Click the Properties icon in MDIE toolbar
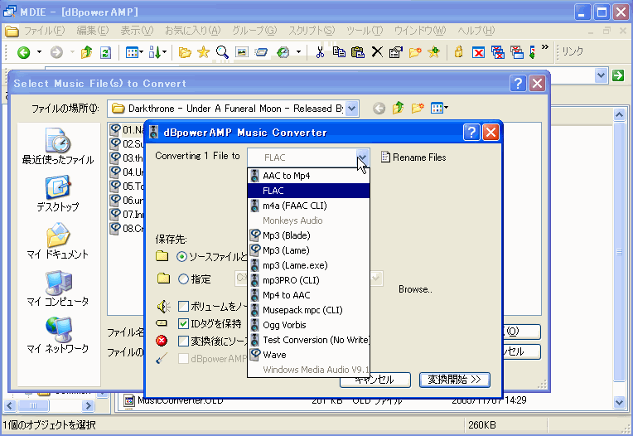The image size is (633, 436). (x=396, y=52)
